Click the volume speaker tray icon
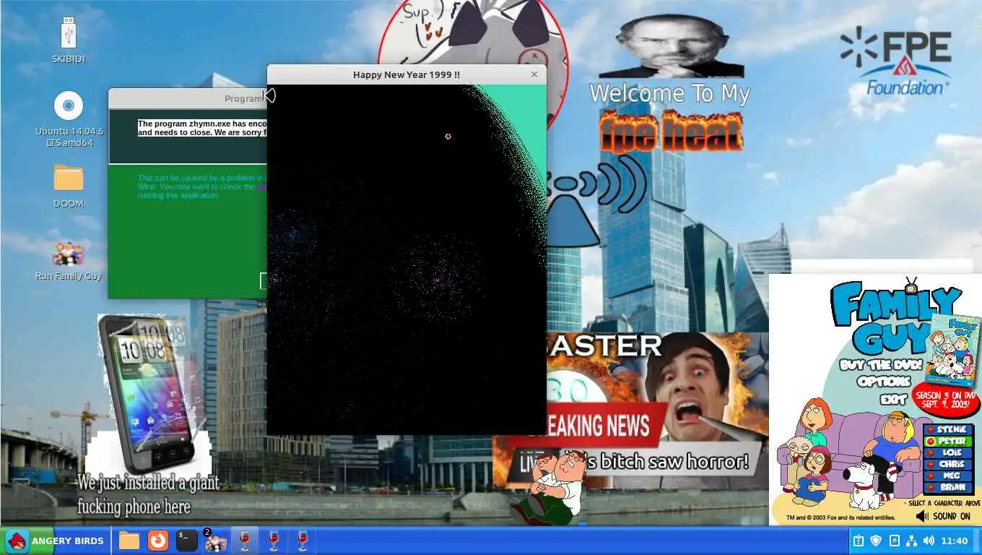The image size is (982, 555). 929,541
